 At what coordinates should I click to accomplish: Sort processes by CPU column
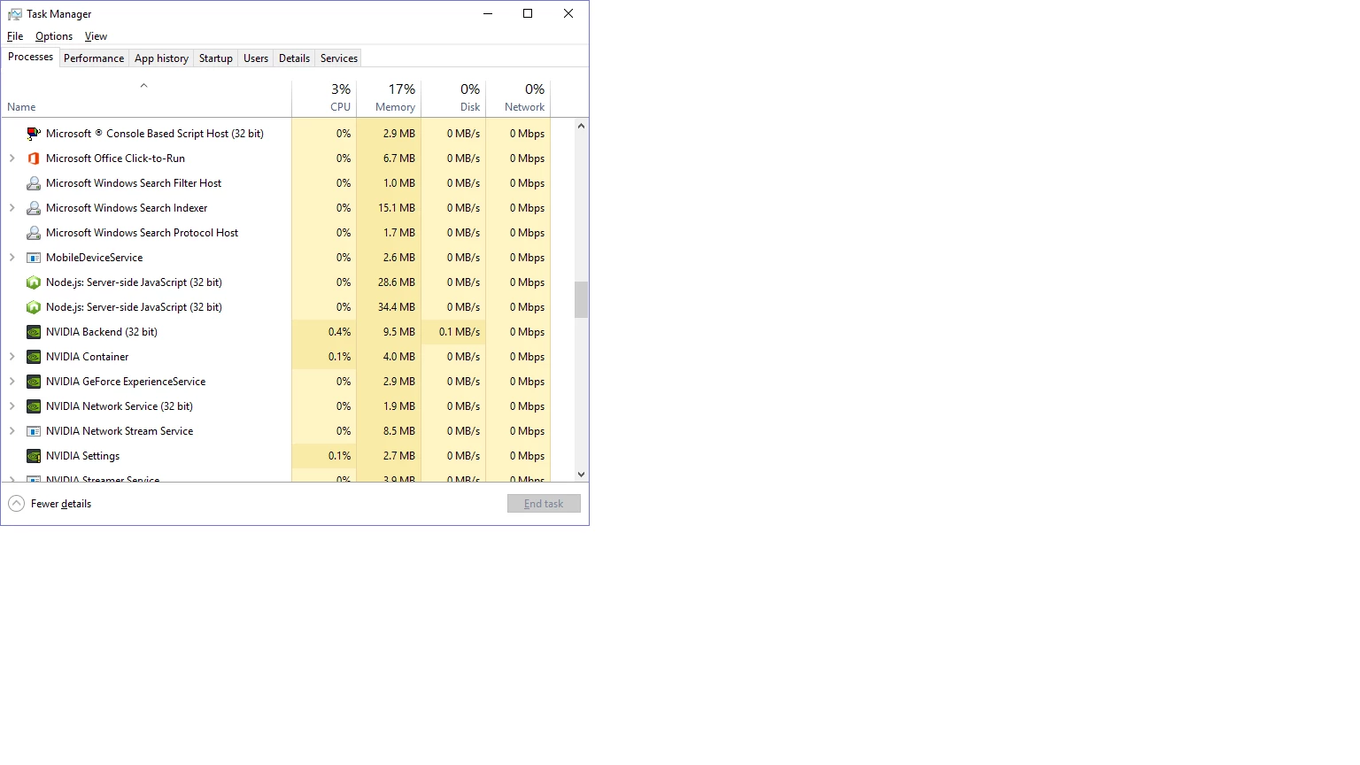324,98
